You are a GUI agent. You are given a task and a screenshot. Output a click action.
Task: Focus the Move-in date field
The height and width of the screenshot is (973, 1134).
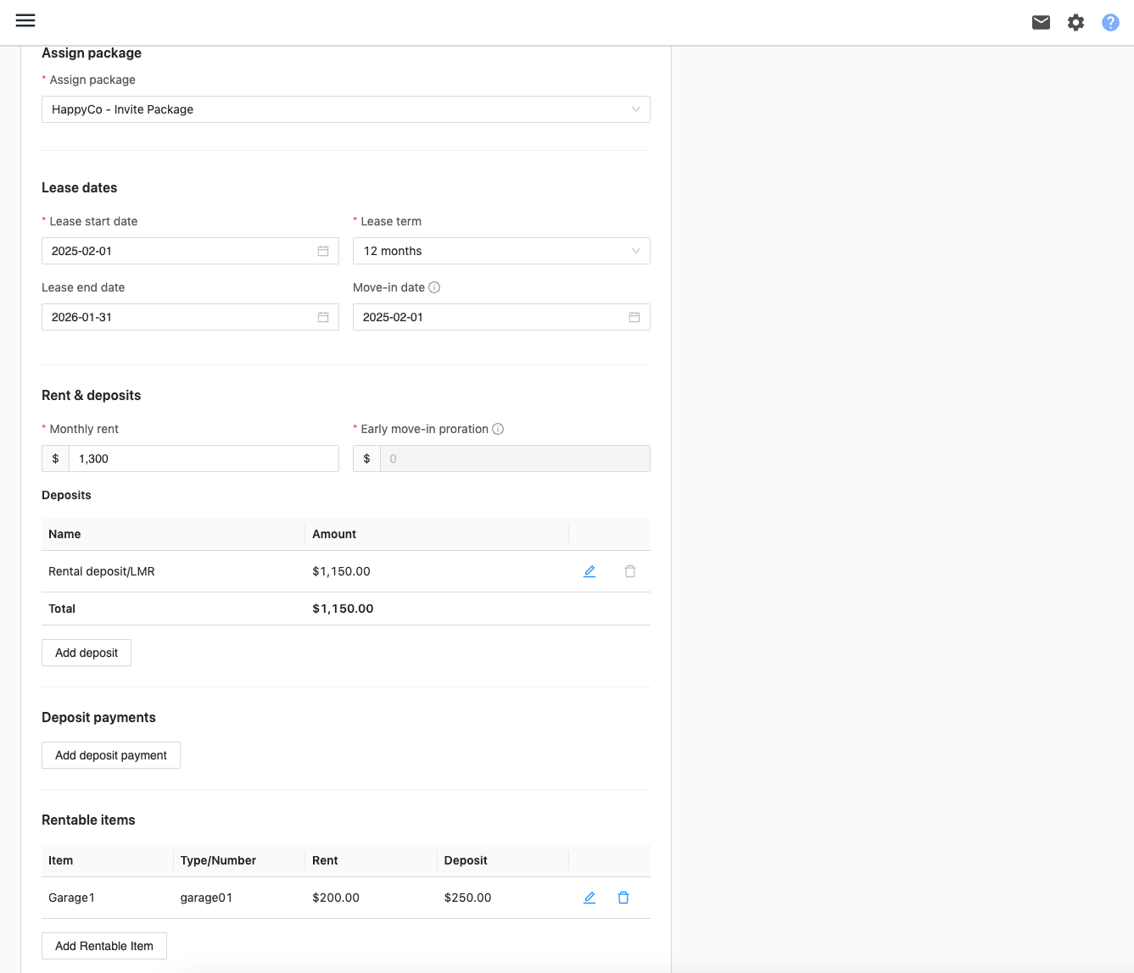(501, 317)
